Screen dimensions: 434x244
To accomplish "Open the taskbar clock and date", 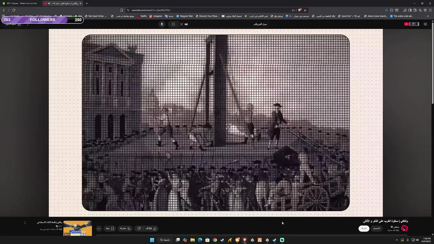I will [427, 240].
